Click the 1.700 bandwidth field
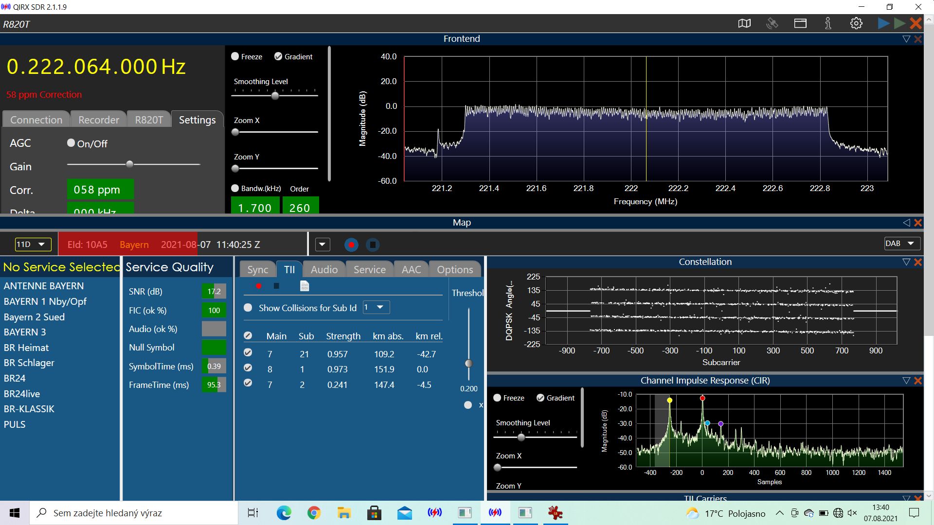Viewport: 934px width, 525px height. point(255,206)
